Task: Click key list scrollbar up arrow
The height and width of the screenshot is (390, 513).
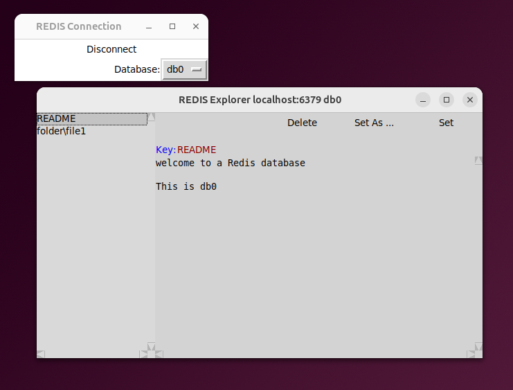Action: pos(151,117)
